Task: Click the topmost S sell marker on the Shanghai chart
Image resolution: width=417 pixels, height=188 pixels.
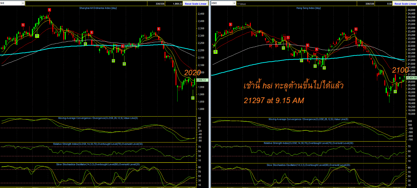Action: point(49,10)
